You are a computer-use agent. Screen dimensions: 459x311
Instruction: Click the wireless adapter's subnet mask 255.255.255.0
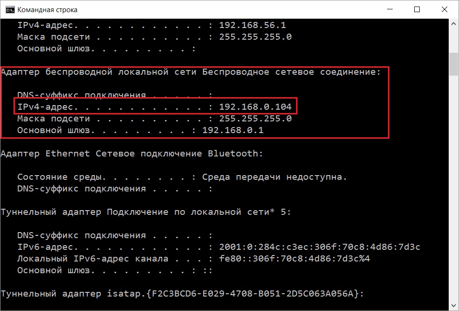pyautogui.click(x=255, y=119)
